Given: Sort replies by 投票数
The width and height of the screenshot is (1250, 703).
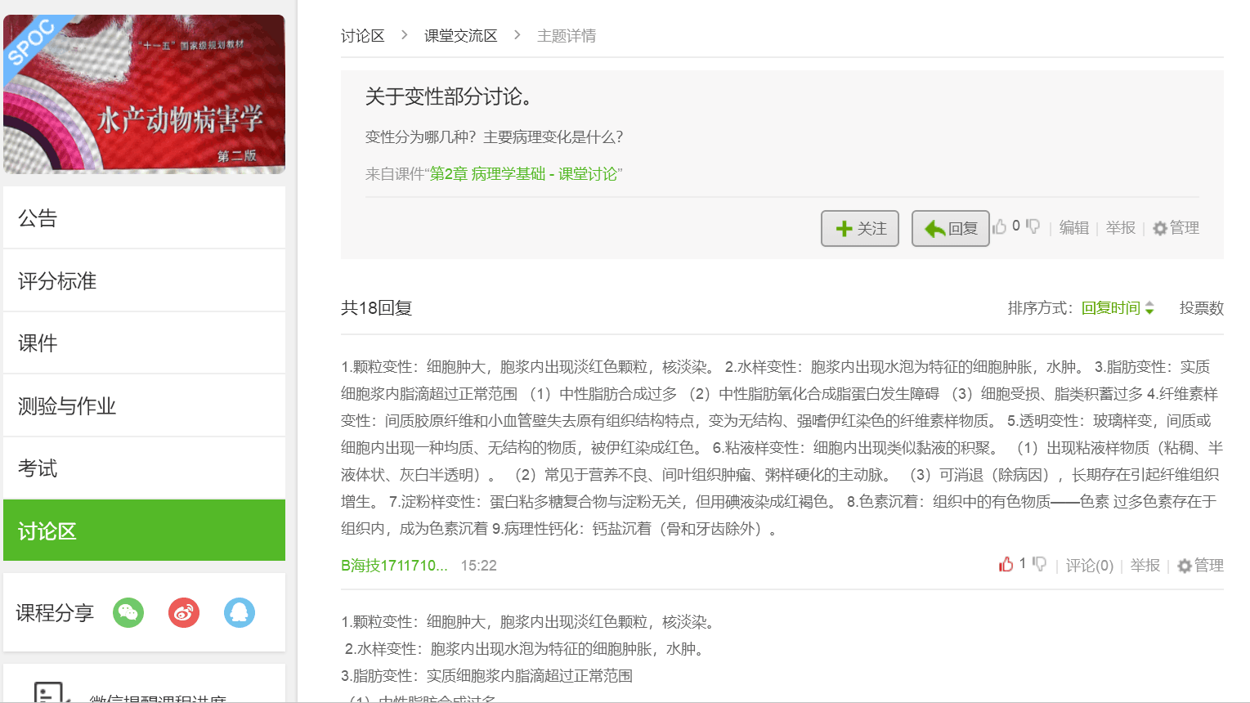Looking at the screenshot, I should (1201, 308).
